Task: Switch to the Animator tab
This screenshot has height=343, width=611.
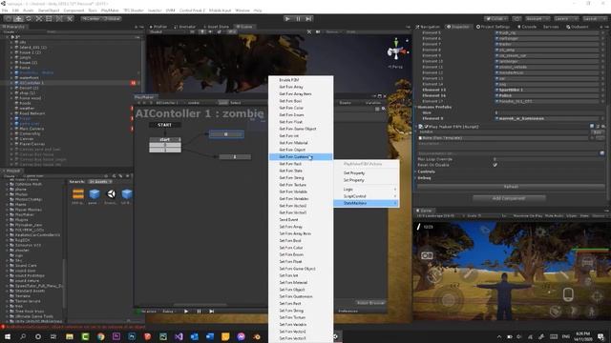Action: 184,27
